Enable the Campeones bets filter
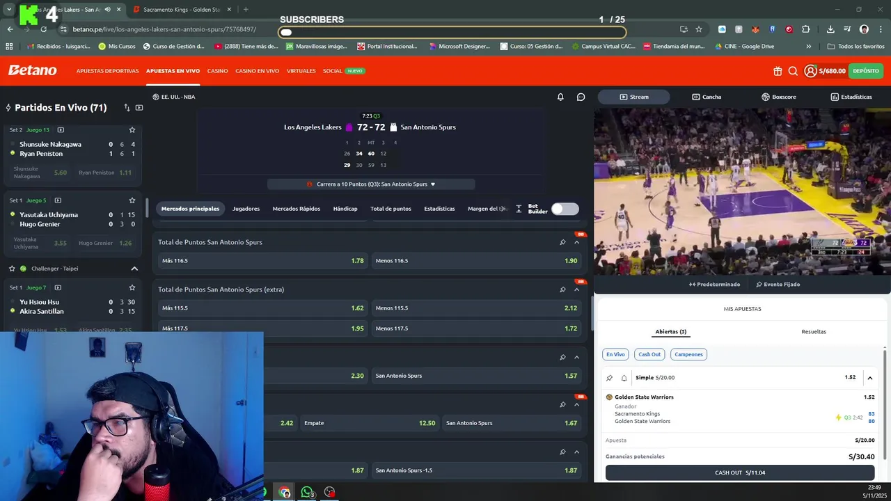 click(x=688, y=354)
